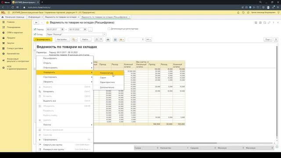Screen dimensions: 281x158
Task: Open the Склад combo box dropdown arrow
Action: [x=104, y=34]
